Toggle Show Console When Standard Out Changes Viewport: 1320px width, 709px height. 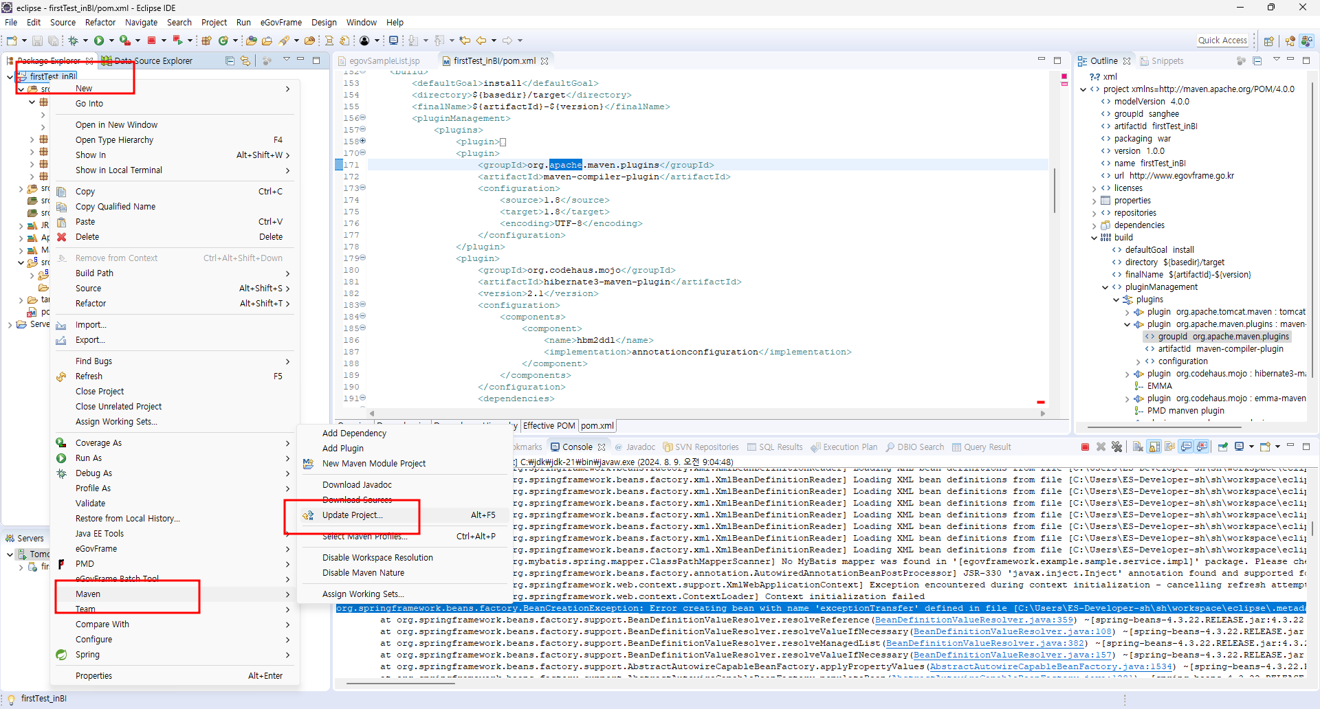[x=1186, y=447]
